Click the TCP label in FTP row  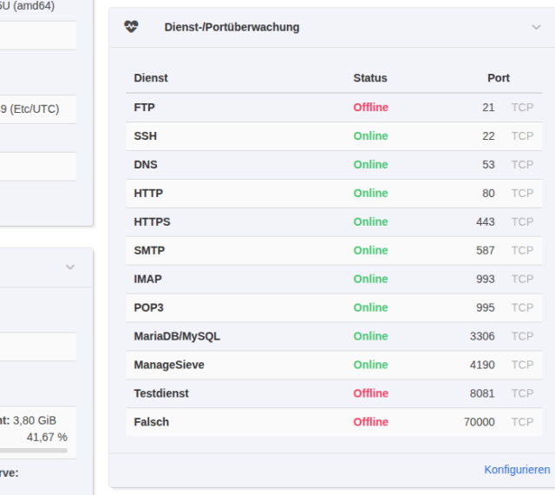coord(522,108)
